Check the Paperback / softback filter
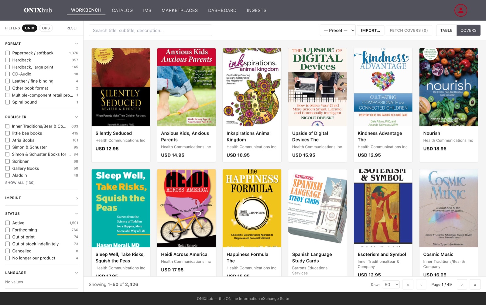 point(8,53)
